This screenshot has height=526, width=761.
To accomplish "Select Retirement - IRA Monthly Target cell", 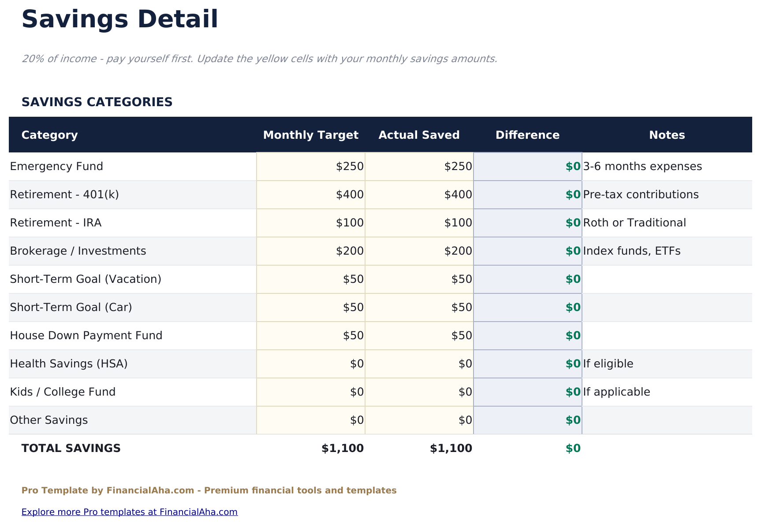I will tap(311, 223).
